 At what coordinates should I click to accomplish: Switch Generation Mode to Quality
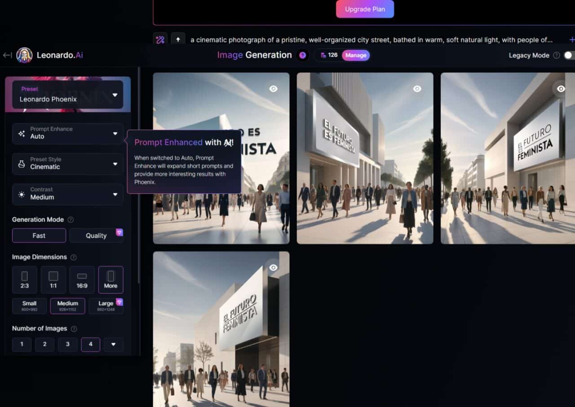[x=96, y=235]
